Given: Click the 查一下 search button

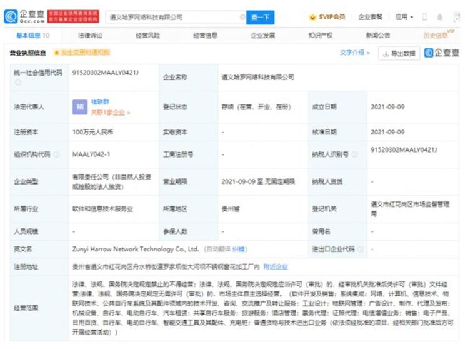Looking at the screenshot, I should point(260,18).
